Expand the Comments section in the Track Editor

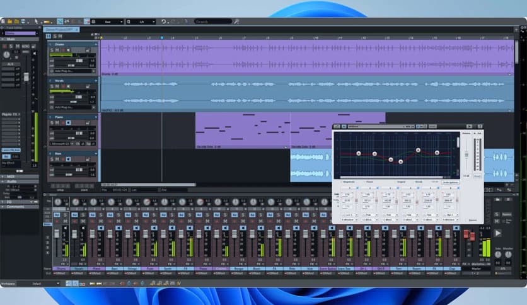3,207
